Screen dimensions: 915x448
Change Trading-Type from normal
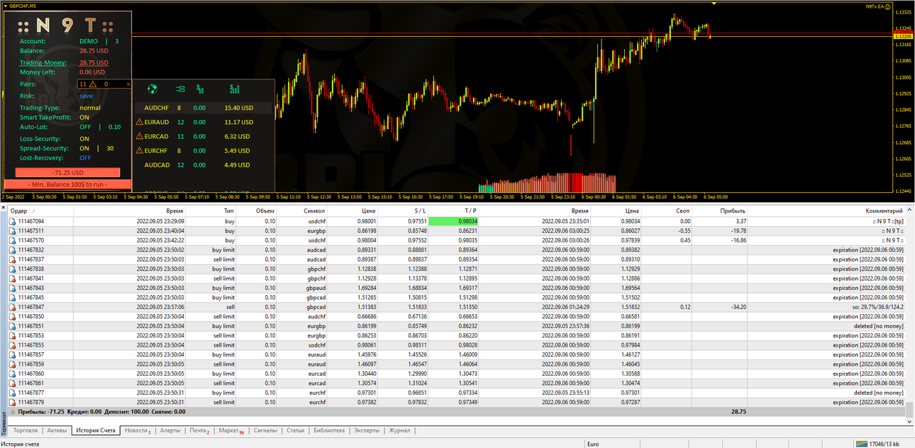[90, 108]
